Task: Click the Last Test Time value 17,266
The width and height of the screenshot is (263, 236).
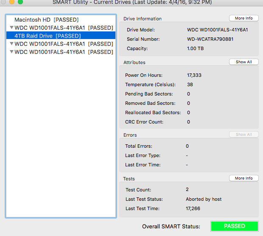Action: tap(193, 208)
